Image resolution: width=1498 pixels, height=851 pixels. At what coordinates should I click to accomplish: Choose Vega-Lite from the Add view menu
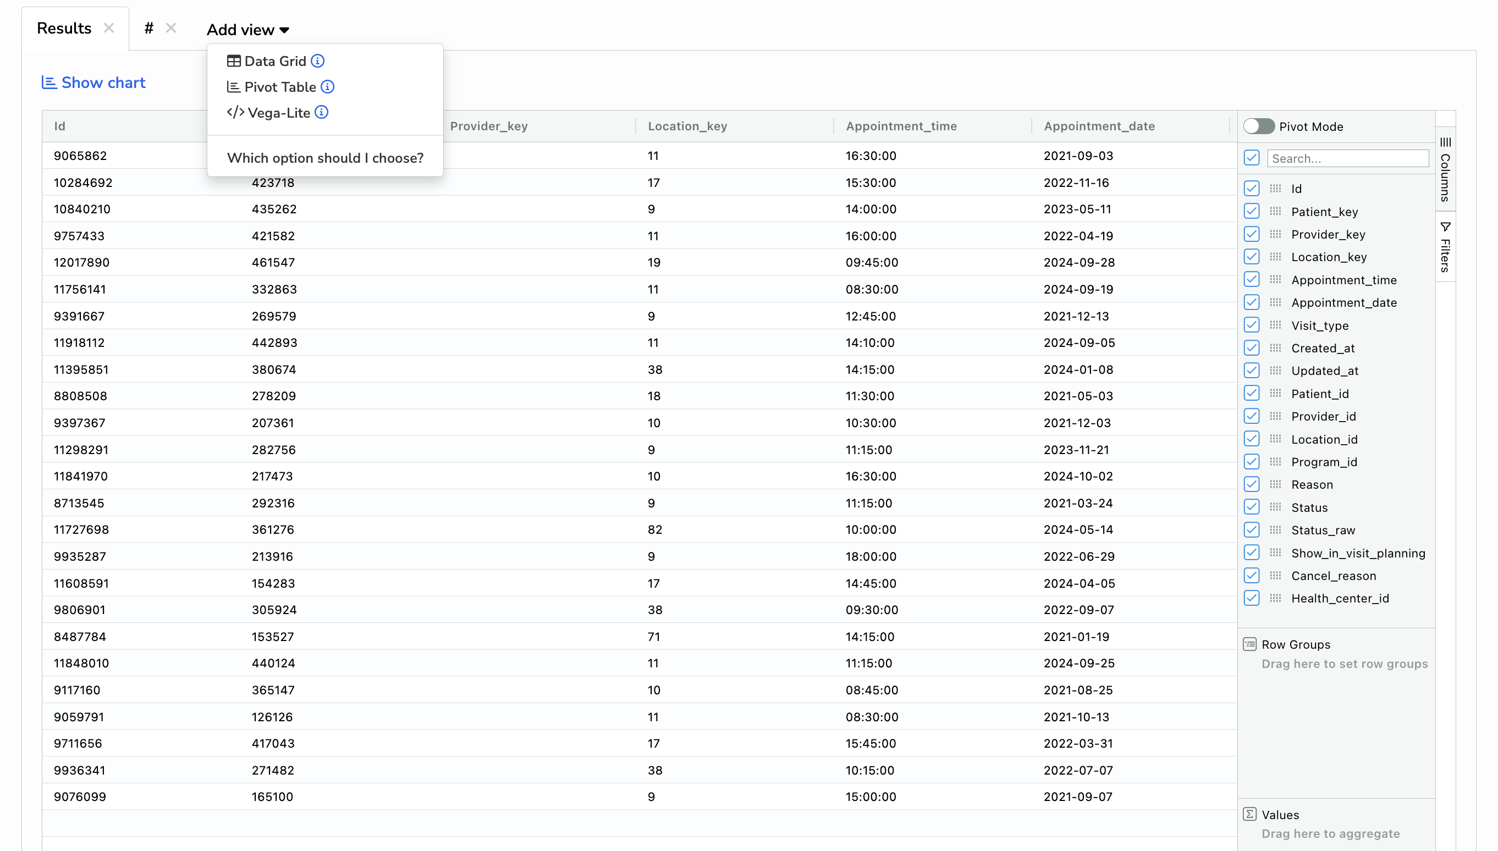coord(278,113)
